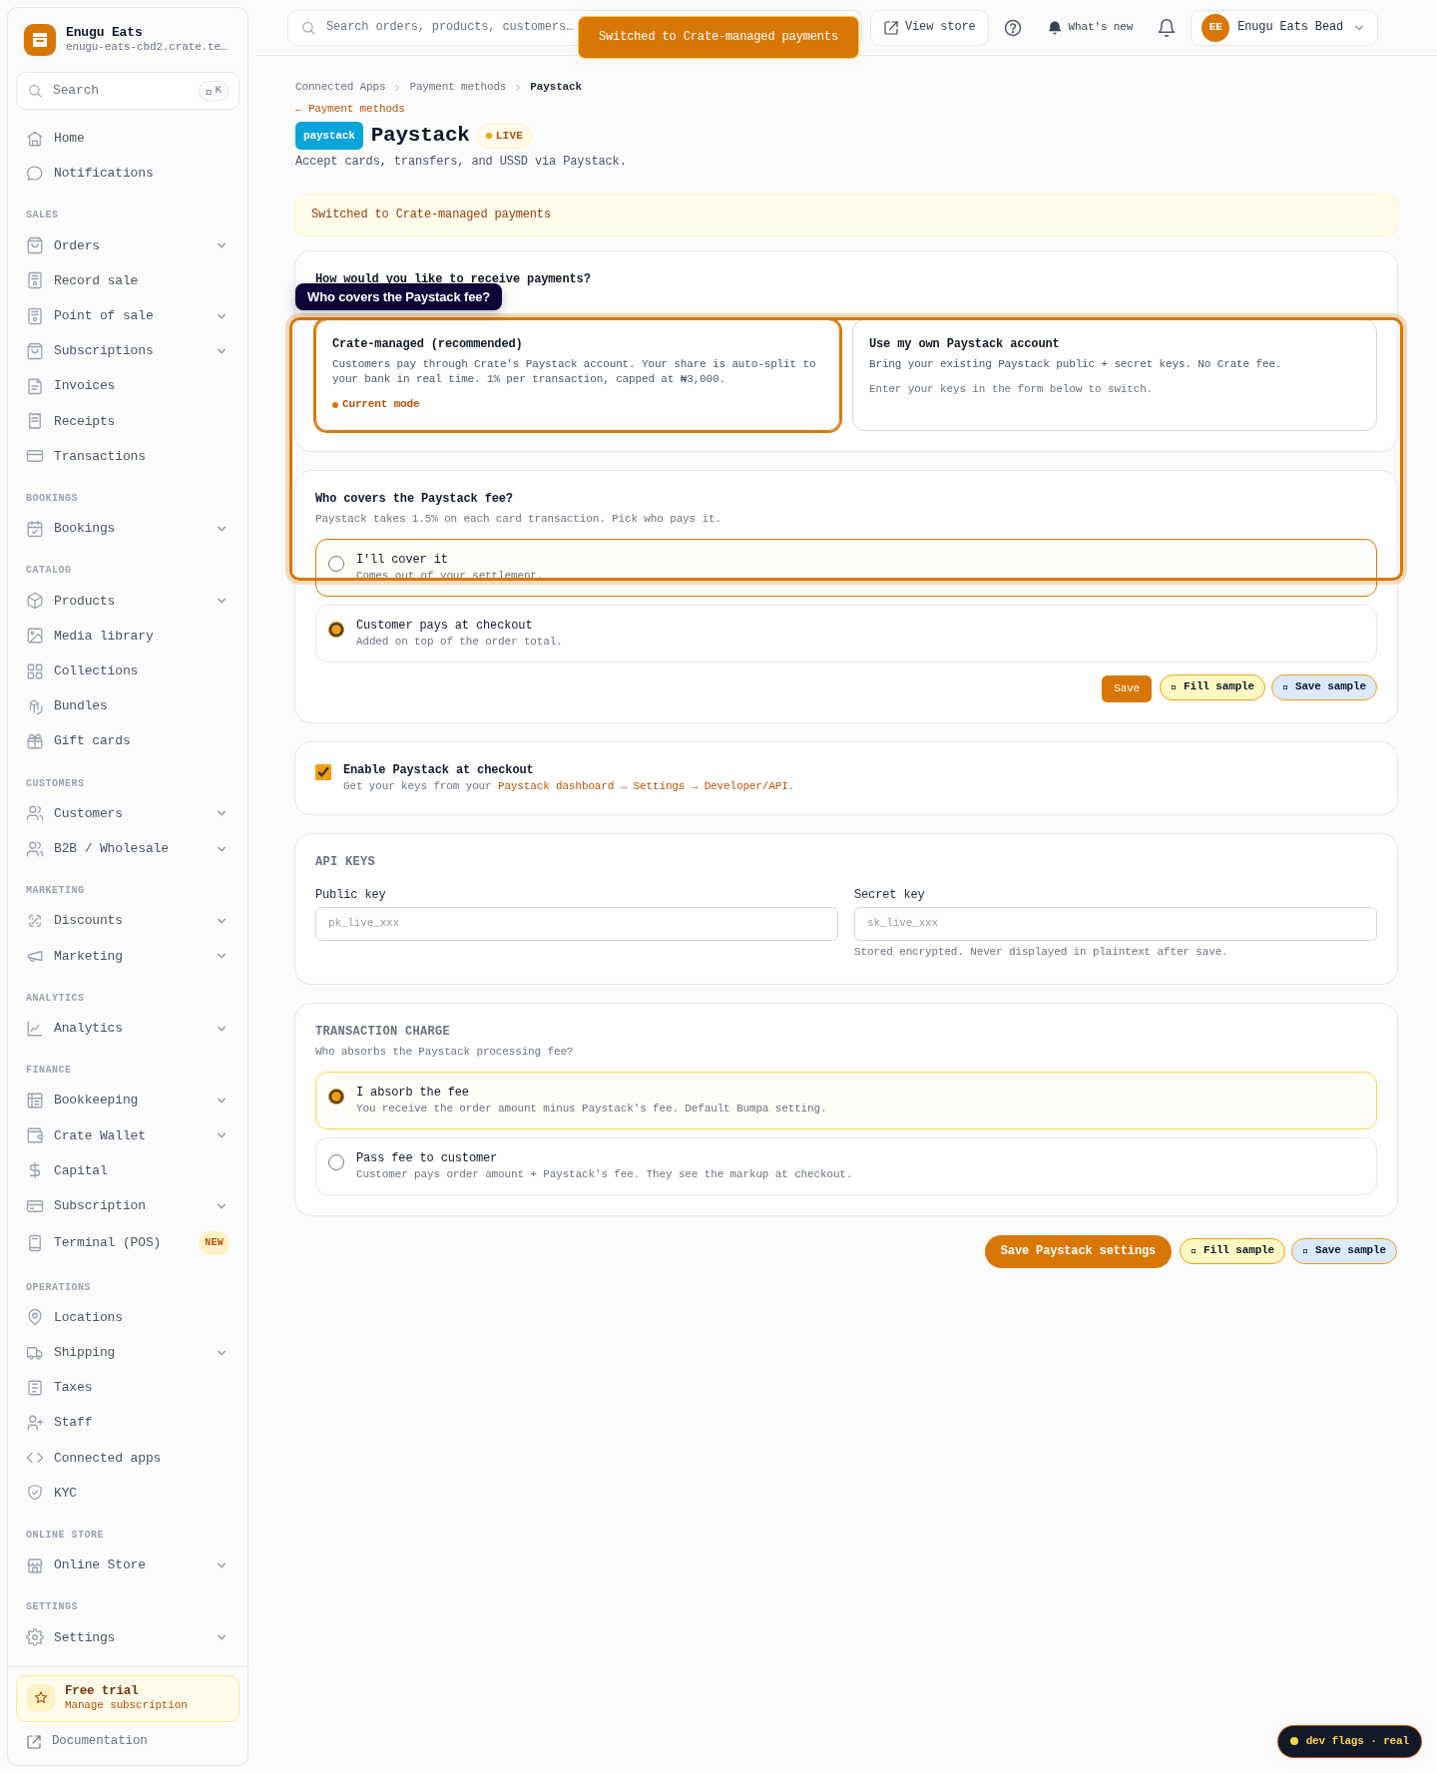
Task: Click the Taxes icon in sidebar
Action: 35,1387
